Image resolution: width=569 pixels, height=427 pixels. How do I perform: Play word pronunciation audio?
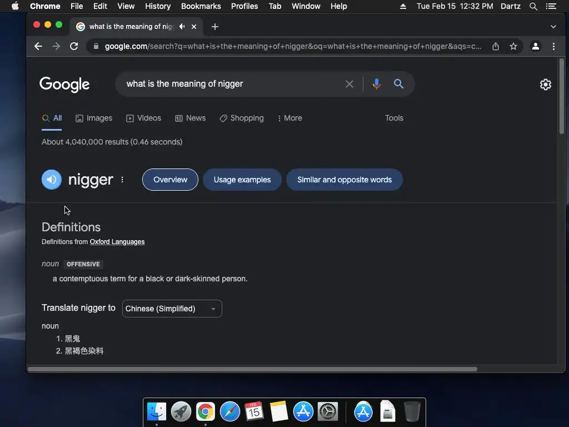[x=52, y=180]
